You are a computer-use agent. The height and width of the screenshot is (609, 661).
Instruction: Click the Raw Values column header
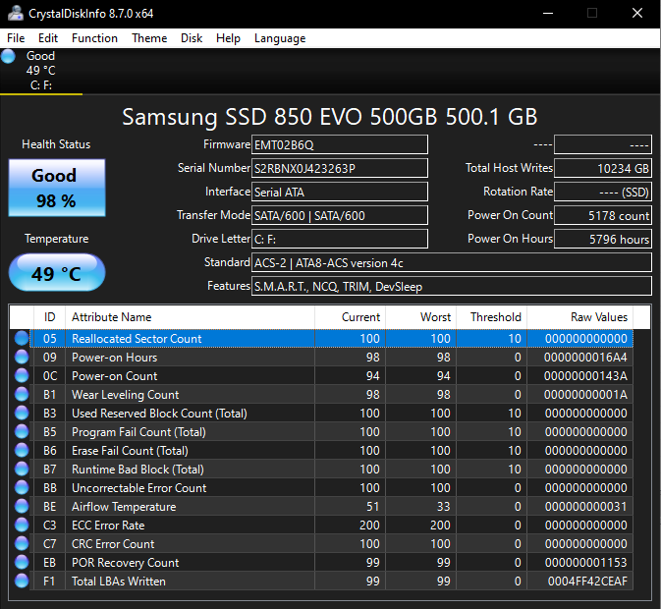coord(580,317)
